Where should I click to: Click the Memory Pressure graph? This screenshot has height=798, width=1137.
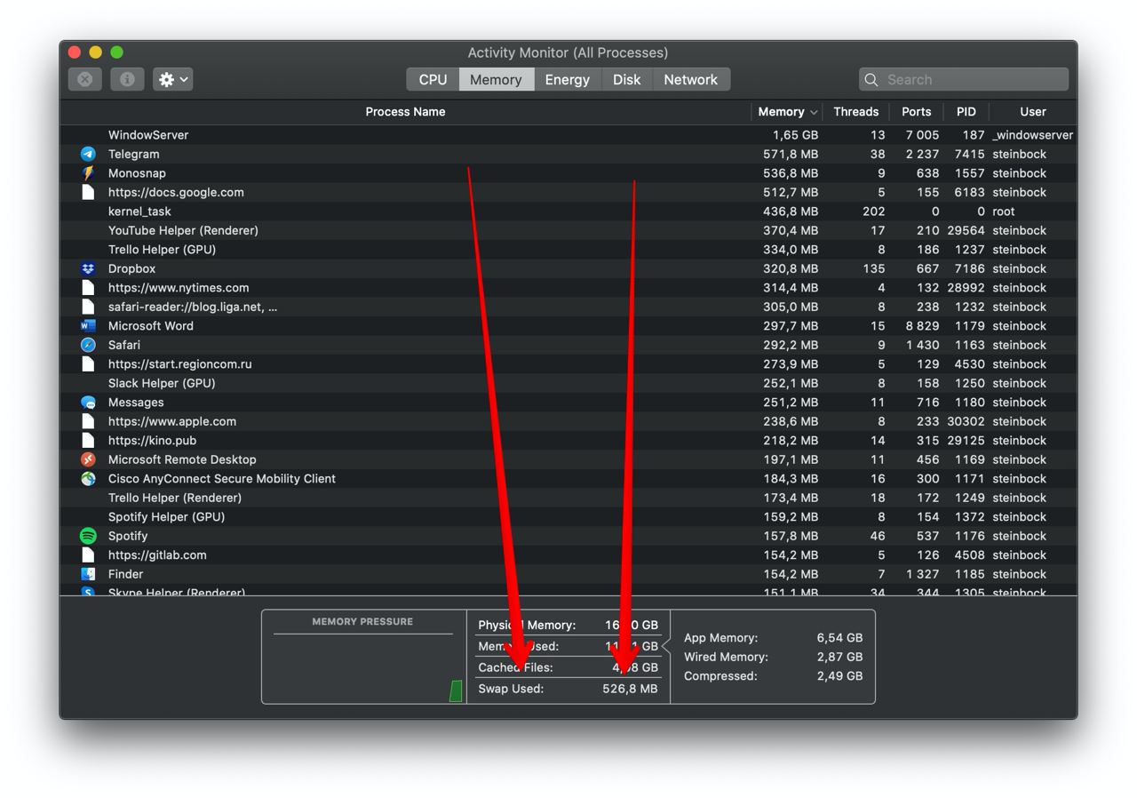[x=363, y=667]
